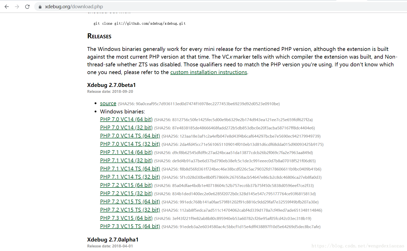Click SHA256 hash for PHP 7.0 VC14 (64 bit)
The height and width of the screenshot is (251, 407).
tap(233, 120)
